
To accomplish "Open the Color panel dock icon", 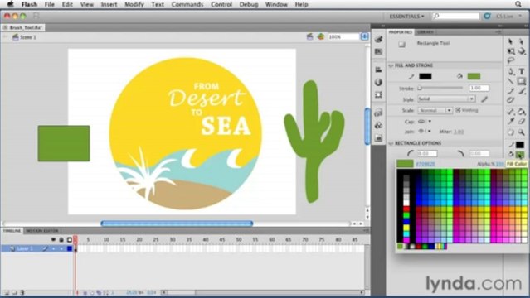I will (x=378, y=40).
